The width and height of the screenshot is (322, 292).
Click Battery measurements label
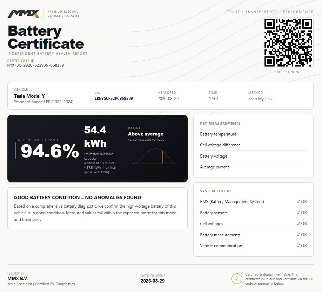click(x=220, y=235)
